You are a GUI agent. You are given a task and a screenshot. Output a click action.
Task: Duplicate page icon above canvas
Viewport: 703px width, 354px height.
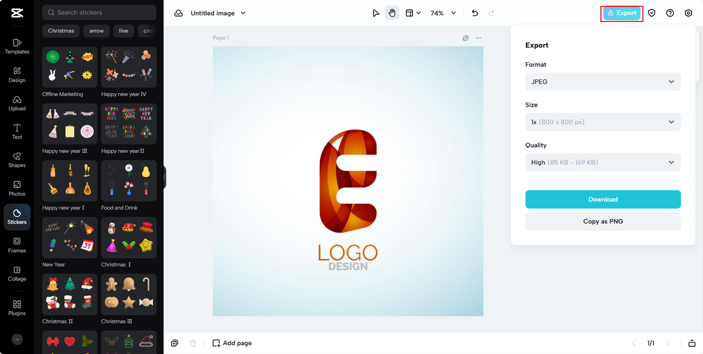click(465, 38)
